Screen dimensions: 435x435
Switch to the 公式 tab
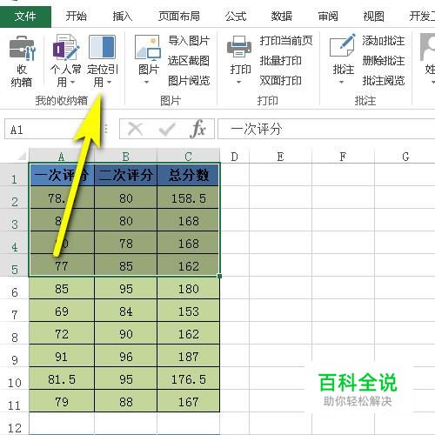(x=236, y=17)
